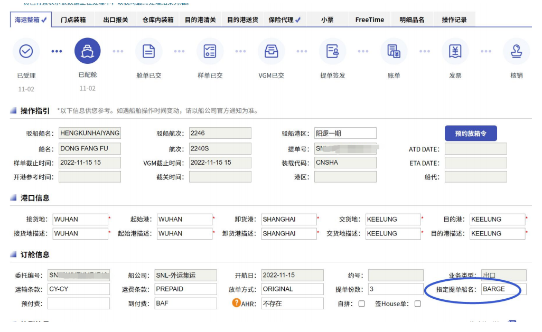The image size is (542, 332).
Task: Tick the 签House单 checkbox
Action: pyautogui.click(x=417, y=303)
